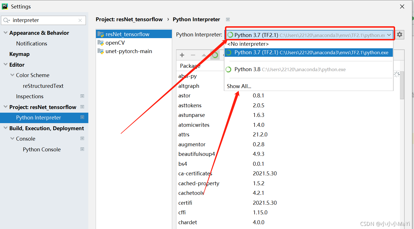
Task: Open the reStructuredText color scheme page
Action: click(x=43, y=86)
